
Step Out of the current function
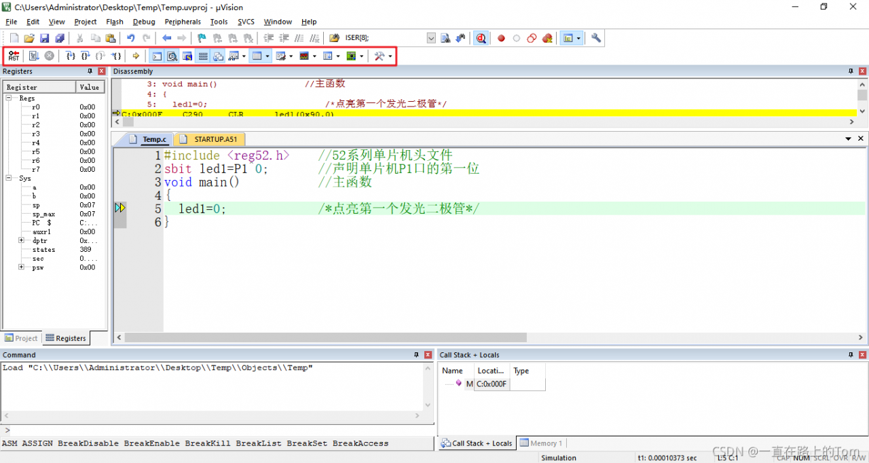pos(100,56)
